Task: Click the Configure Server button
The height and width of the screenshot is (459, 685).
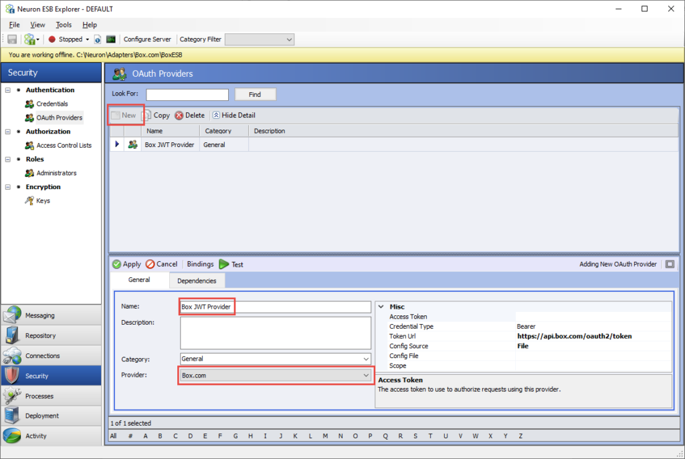Action: tap(147, 39)
